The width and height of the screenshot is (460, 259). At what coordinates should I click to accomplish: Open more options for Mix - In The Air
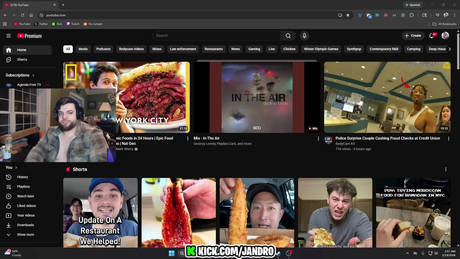click(x=318, y=138)
